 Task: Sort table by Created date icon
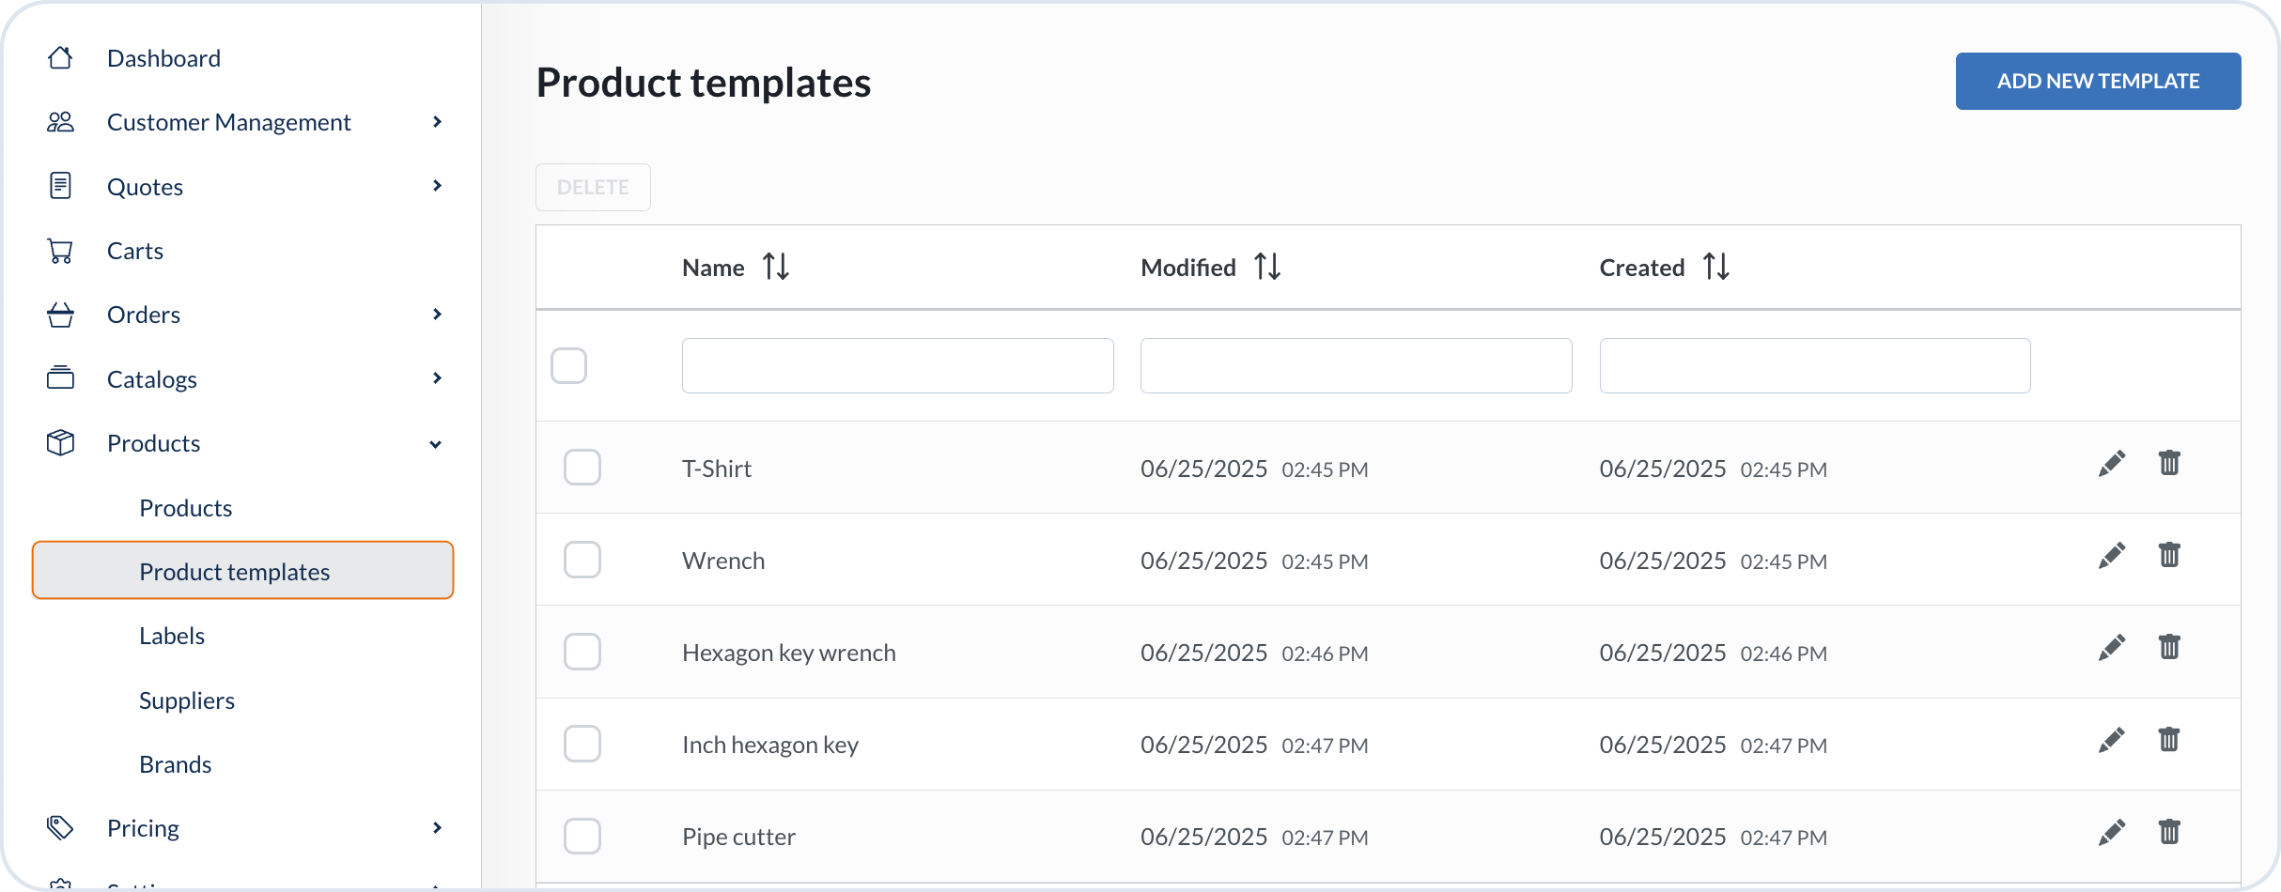pos(1715,267)
